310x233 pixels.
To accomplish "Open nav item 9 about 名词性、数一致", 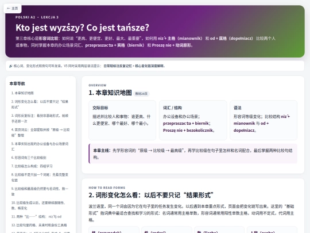I will (x=40, y=192).
